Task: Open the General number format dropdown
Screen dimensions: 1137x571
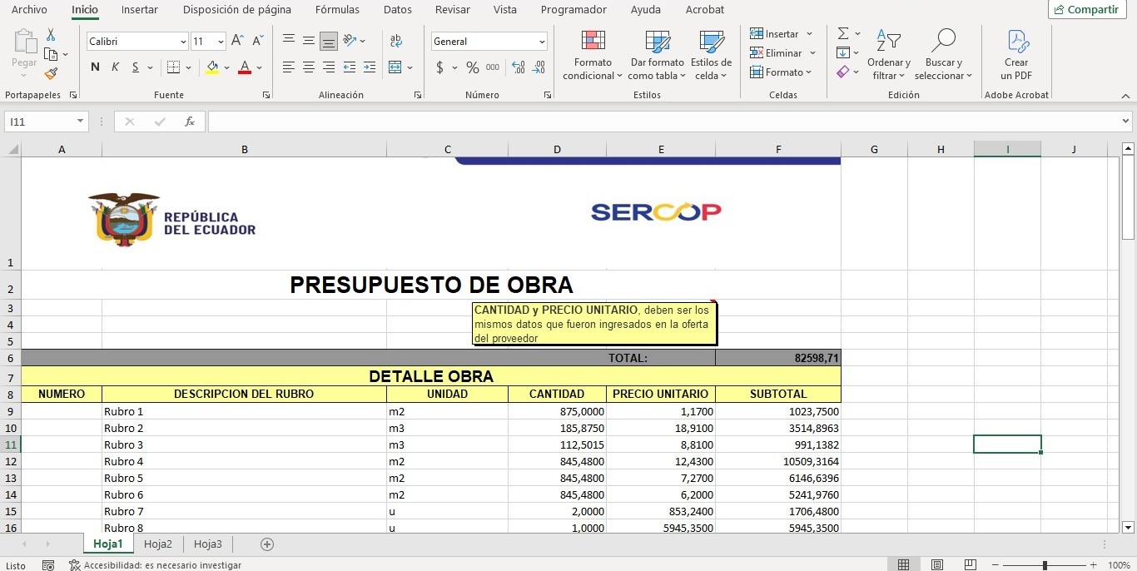Action: click(542, 42)
